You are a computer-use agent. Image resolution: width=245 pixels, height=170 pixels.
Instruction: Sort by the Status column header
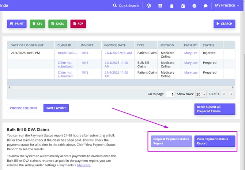coord(208,45)
